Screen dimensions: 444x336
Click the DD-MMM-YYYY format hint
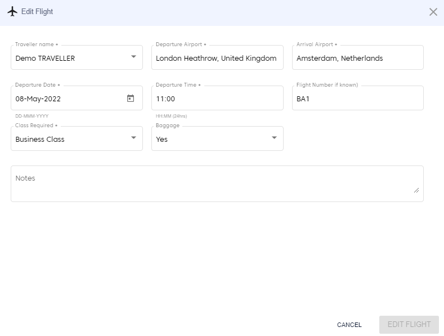32,116
